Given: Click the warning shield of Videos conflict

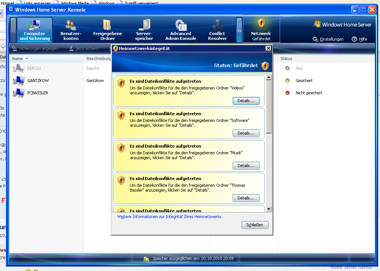Looking at the screenshot, I should [121, 83].
